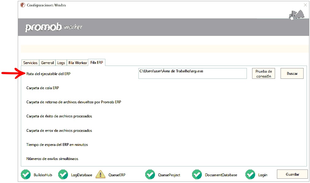Click 'Tiempo de espera del ERP en minutos' label

57,145
